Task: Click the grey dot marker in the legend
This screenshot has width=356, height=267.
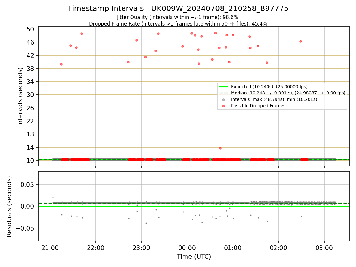Action: pyautogui.click(x=223, y=99)
